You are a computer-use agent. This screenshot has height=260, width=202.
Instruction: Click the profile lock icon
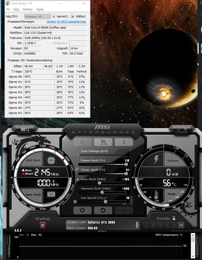(174, 218)
